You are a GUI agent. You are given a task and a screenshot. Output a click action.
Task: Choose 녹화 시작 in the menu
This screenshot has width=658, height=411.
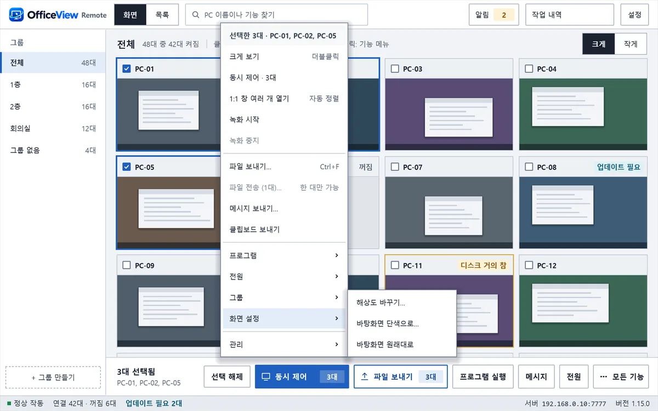(x=284, y=119)
